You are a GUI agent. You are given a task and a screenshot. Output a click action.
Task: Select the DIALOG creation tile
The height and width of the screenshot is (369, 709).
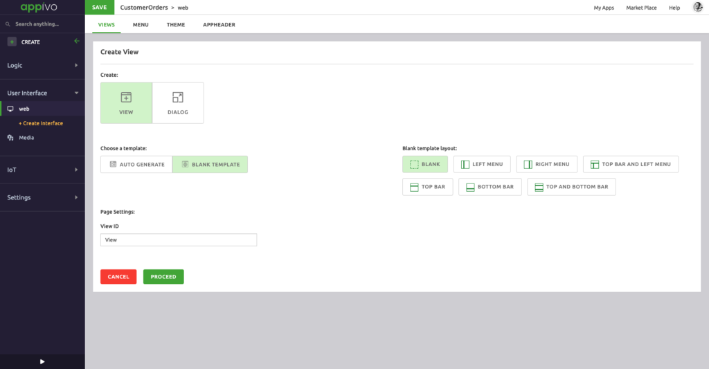178,103
